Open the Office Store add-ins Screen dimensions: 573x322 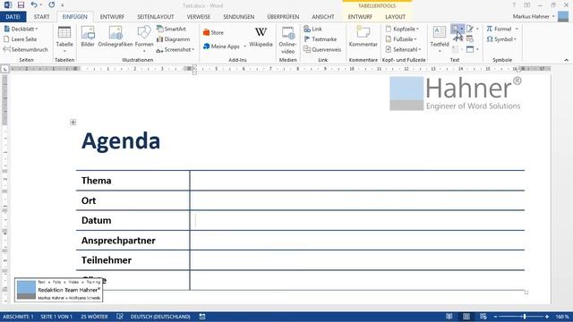[213, 32]
